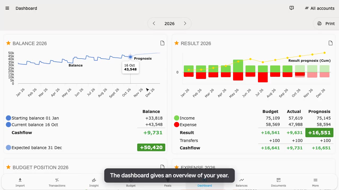
Task: Click Expense actual value 47,988
Action: coord(296,125)
